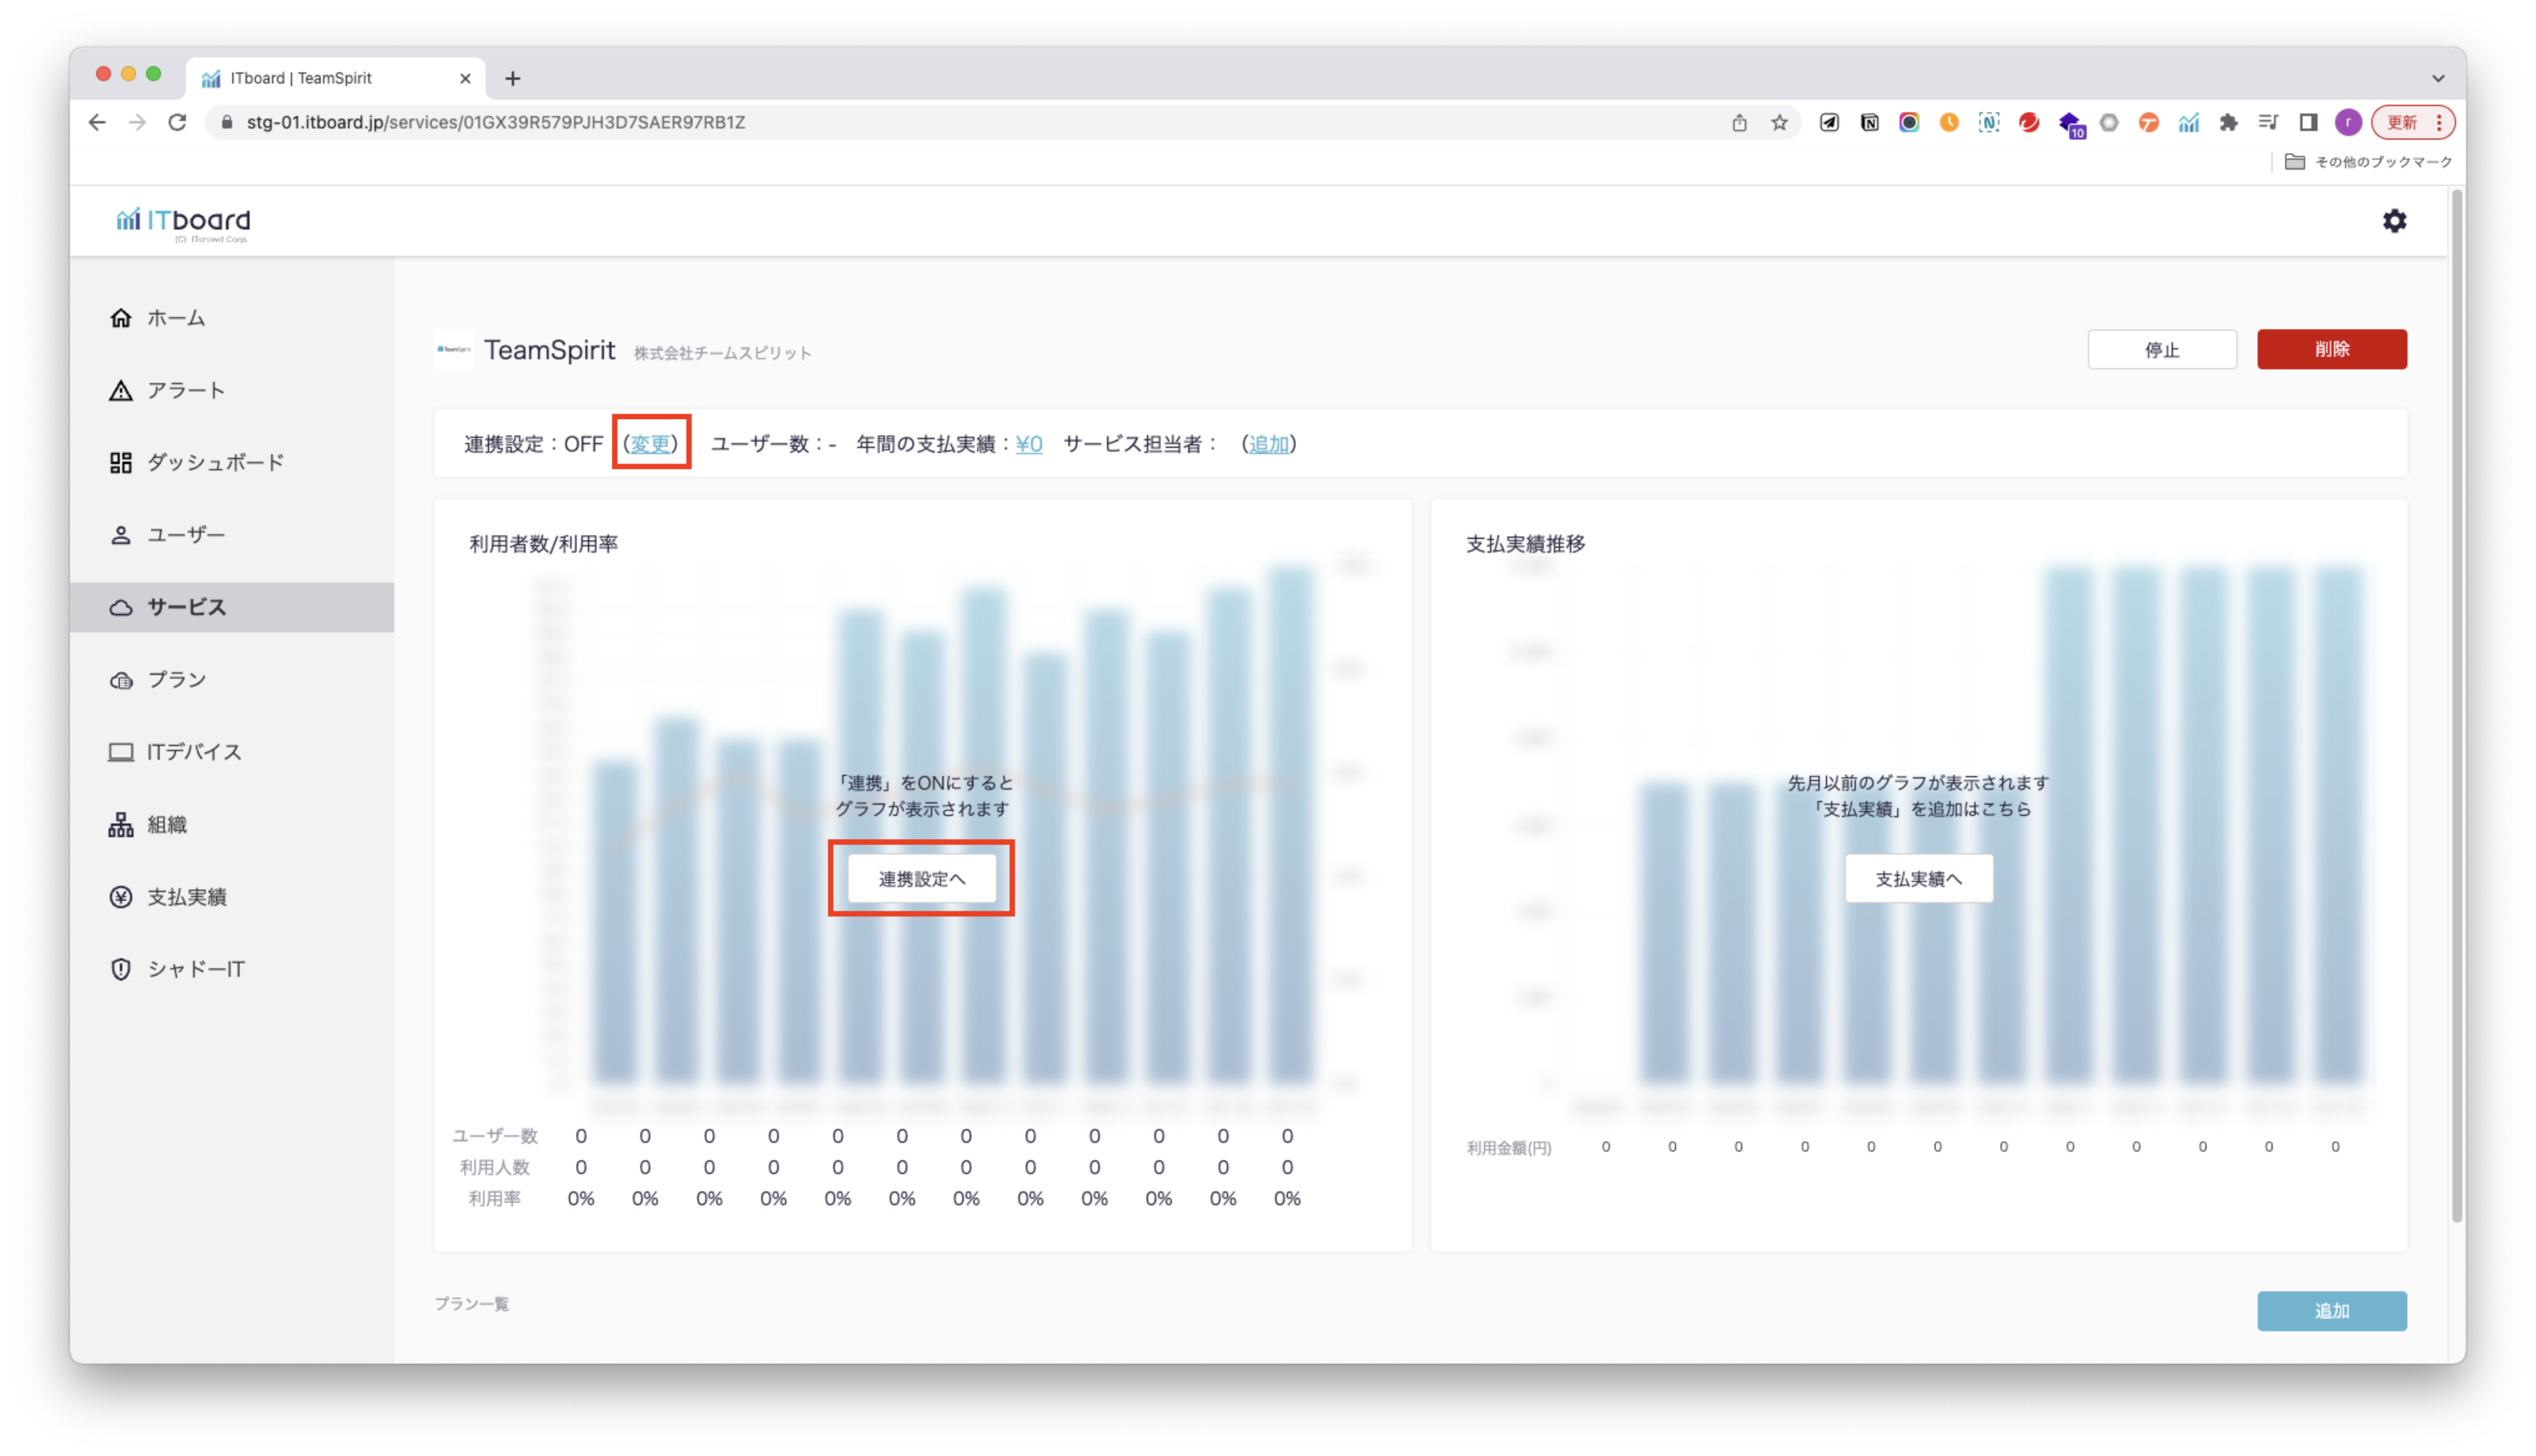Open the IT Devices laptop icon

tap(121, 752)
